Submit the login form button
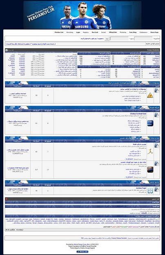 click(107, 39)
